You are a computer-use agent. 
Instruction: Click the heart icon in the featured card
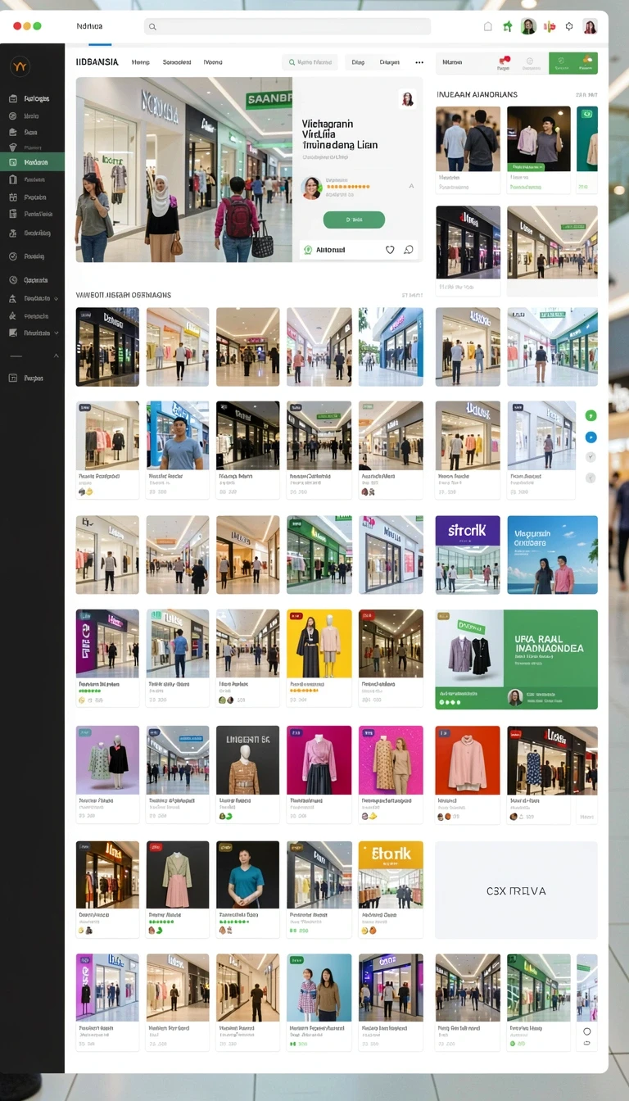click(x=390, y=250)
